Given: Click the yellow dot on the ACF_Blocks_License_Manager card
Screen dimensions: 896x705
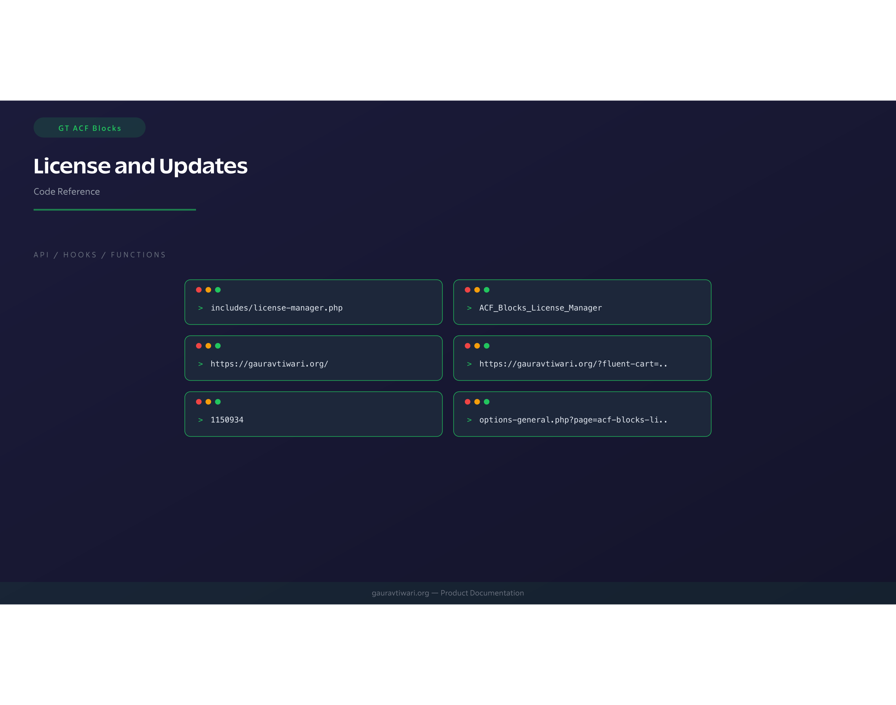Looking at the screenshot, I should [477, 290].
